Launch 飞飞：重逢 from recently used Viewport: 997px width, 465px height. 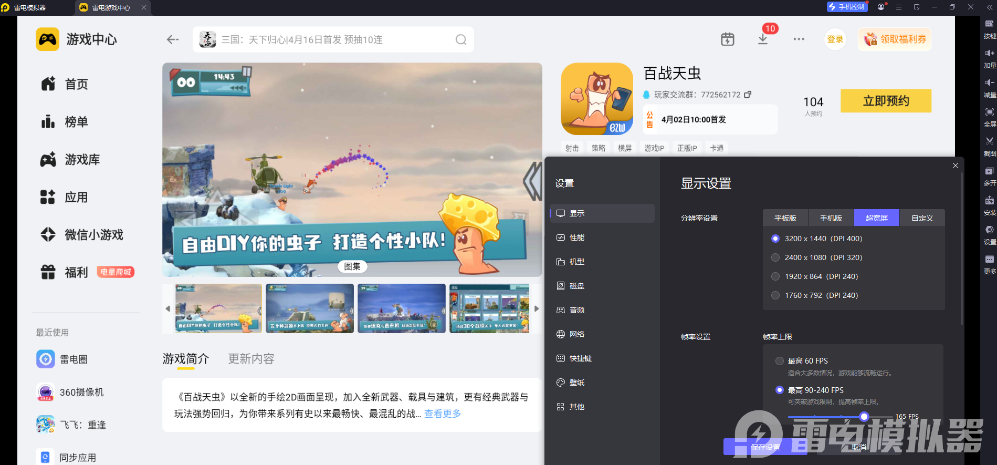click(71, 425)
